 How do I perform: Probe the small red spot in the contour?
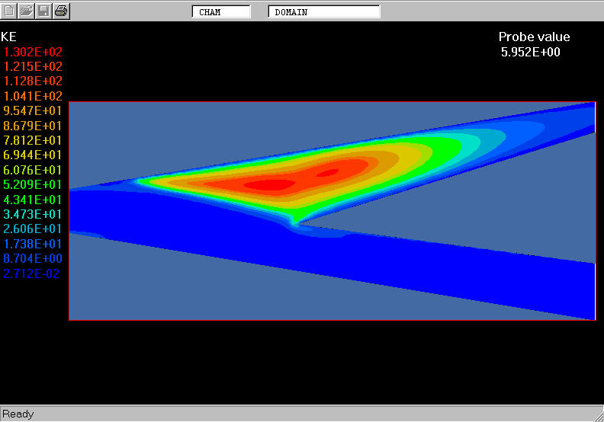(328, 173)
